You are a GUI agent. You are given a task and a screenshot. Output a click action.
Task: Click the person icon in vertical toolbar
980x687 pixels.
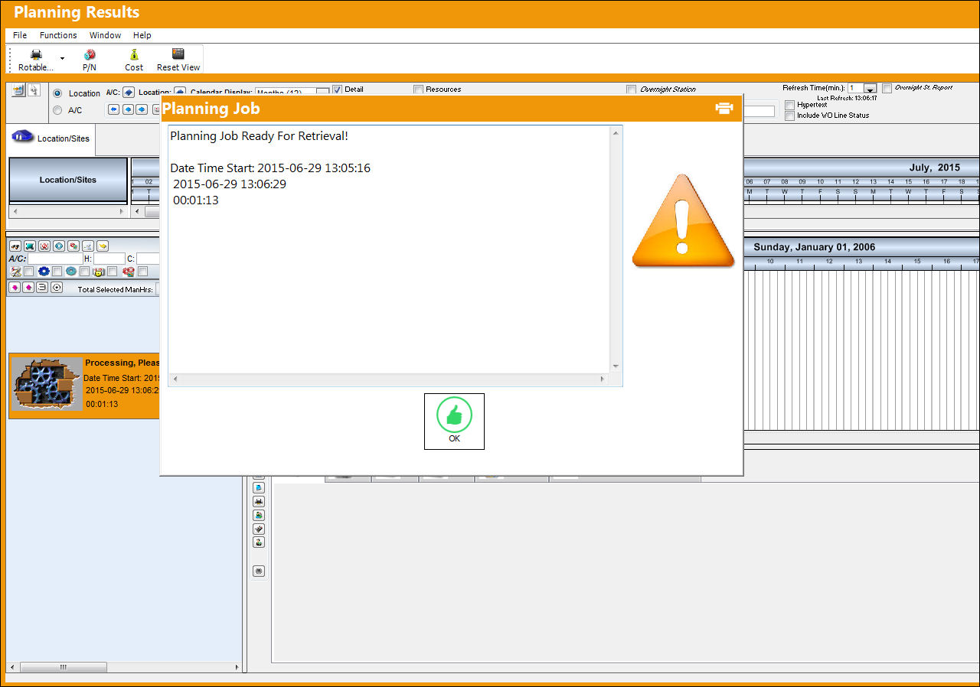(x=259, y=542)
